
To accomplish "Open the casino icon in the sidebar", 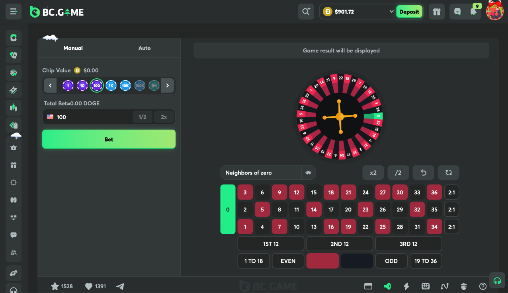I will [x=14, y=38].
